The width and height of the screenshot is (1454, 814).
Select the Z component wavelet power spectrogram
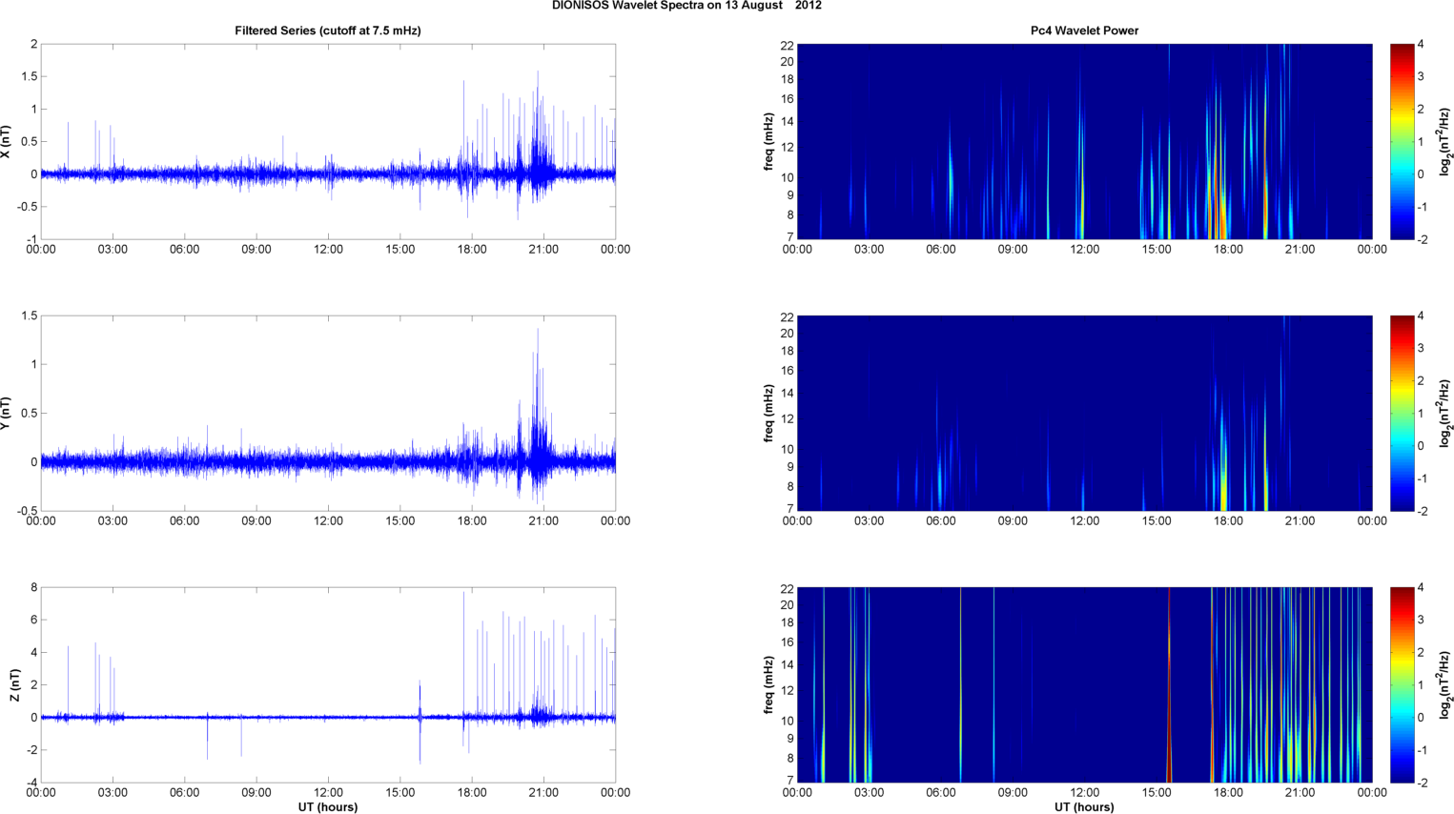[x=1084, y=685]
